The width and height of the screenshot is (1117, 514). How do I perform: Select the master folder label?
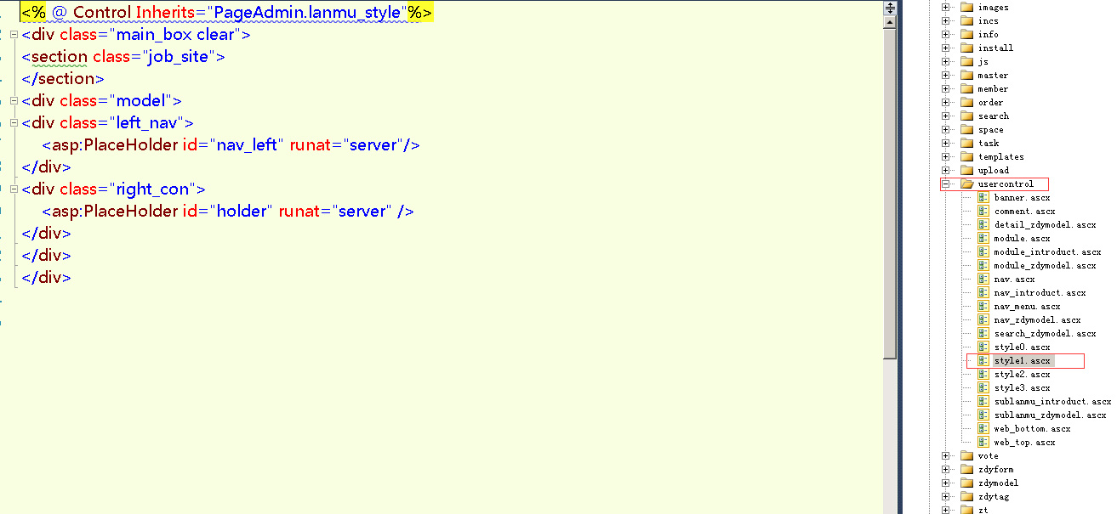click(x=992, y=76)
